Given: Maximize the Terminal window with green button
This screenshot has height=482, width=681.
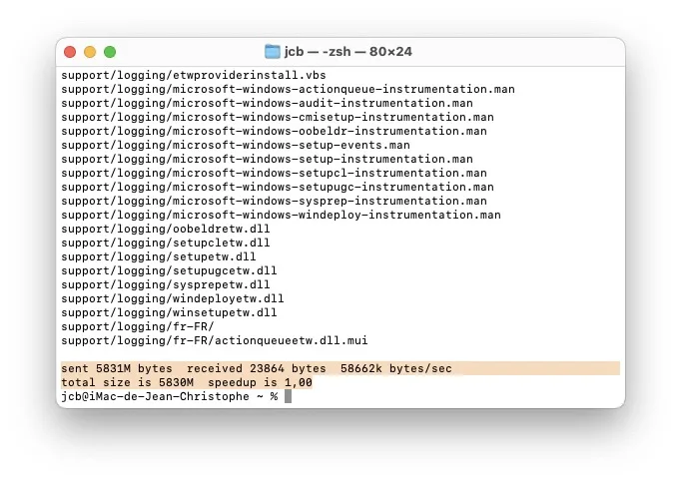Looking at the screenshot, I should 110,52.
